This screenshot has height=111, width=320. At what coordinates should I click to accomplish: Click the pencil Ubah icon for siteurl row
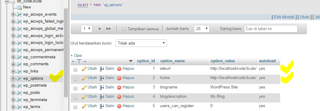click(84, 69)
